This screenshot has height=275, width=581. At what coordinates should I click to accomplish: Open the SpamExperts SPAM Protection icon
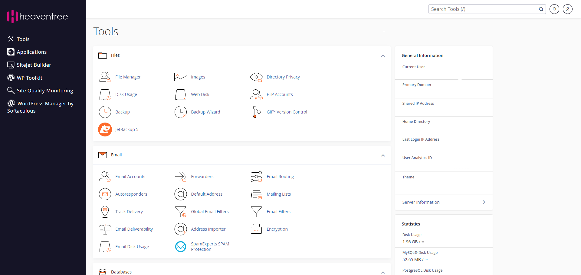tap(181, 247)
